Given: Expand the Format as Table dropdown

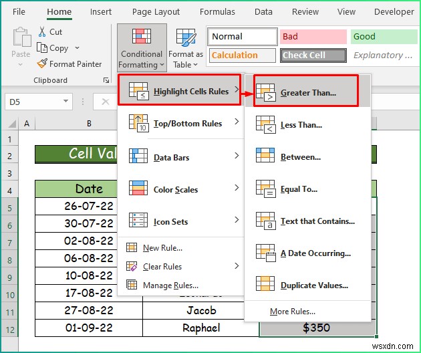Looking at the screenshot, I should pyautogui.click(x=195, y=64).
